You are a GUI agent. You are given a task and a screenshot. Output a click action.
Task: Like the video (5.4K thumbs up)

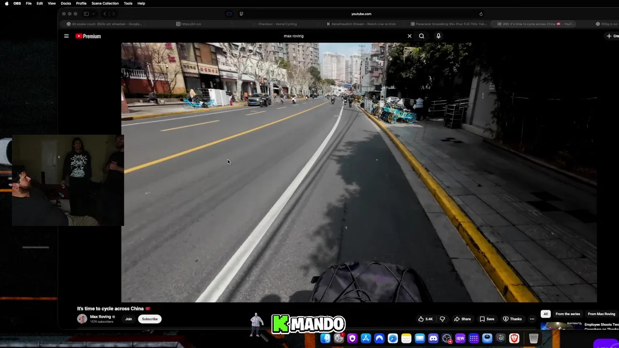pos(426,319)
